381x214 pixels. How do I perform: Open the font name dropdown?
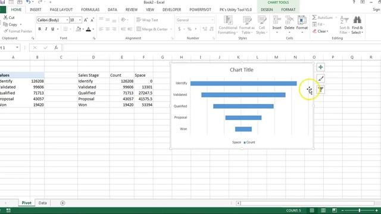[67, 20]
